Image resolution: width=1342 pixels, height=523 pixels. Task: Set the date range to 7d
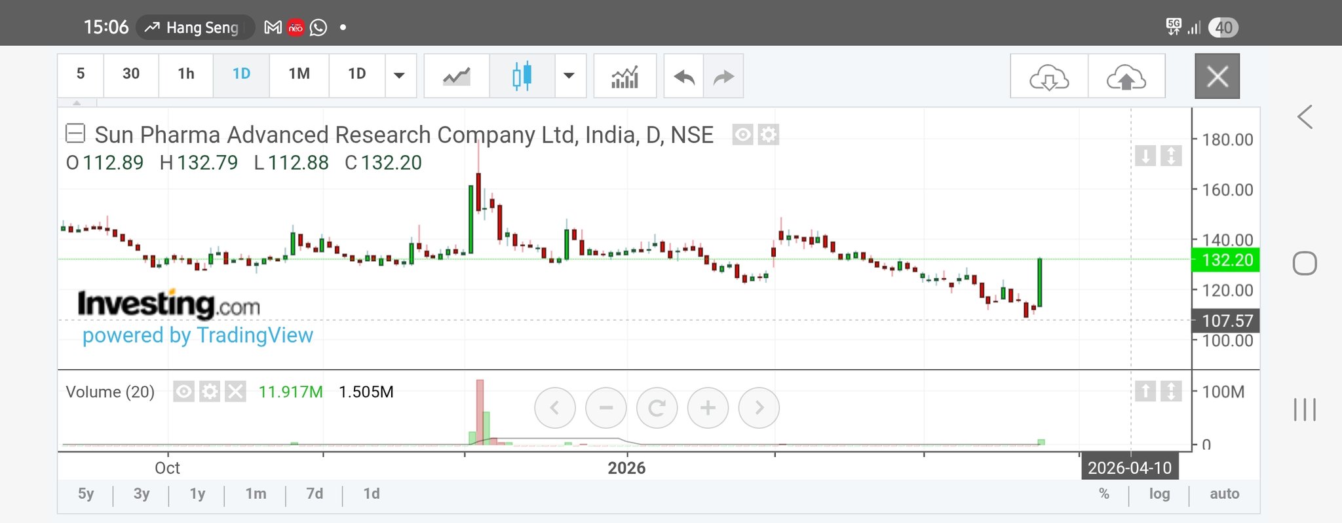tap(315, 494)
